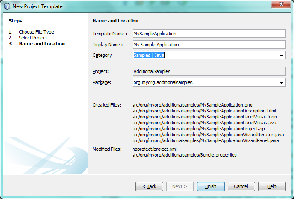Go back with the Back button
This screenshot has width=294, height=199.
149,186
